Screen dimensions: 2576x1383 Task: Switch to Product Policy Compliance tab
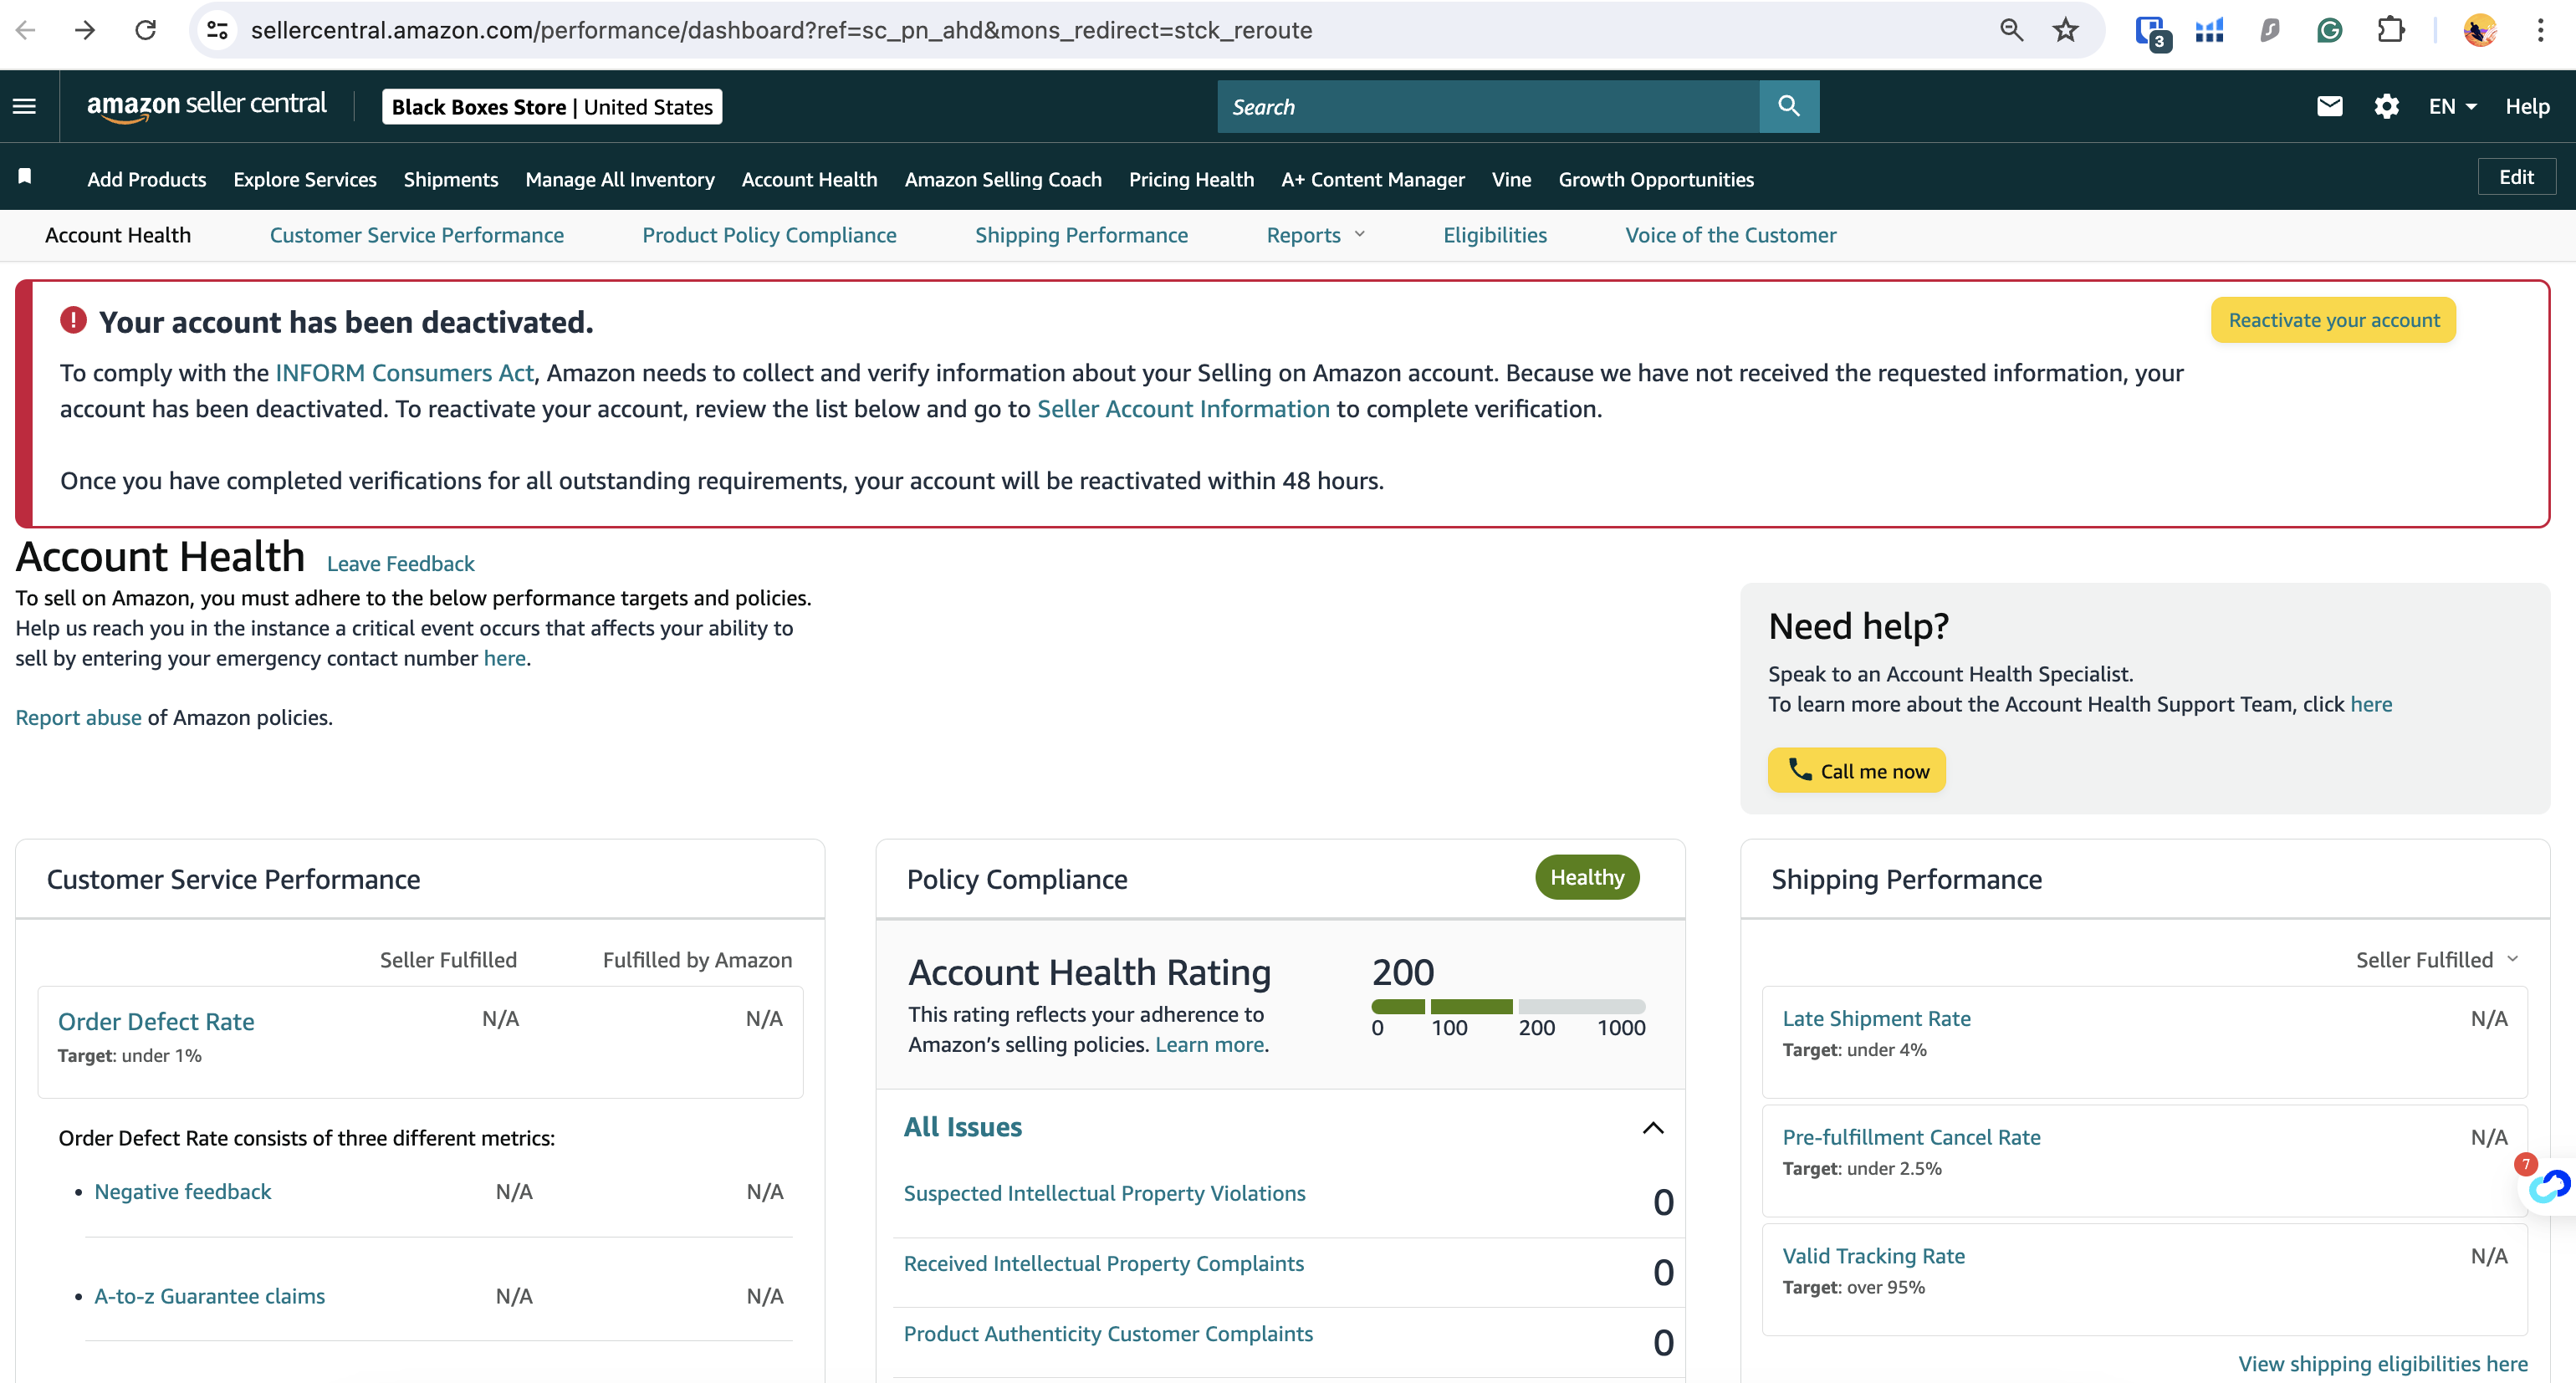769,235
